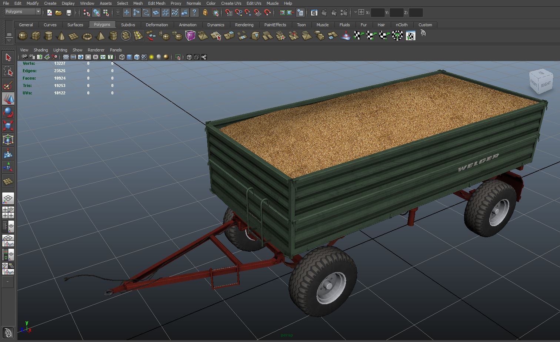Click the Help question mark icon
The image size is (560, 342).
(194, 13)
